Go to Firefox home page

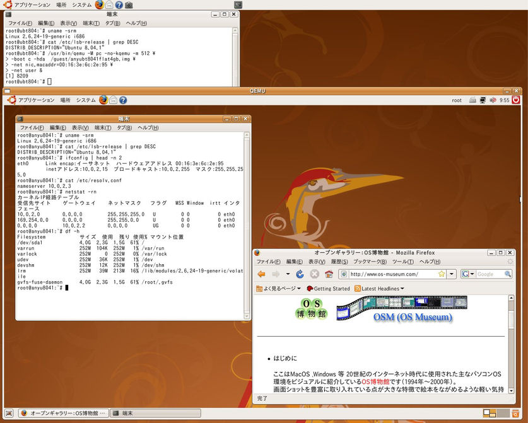[x=329, y=274]
